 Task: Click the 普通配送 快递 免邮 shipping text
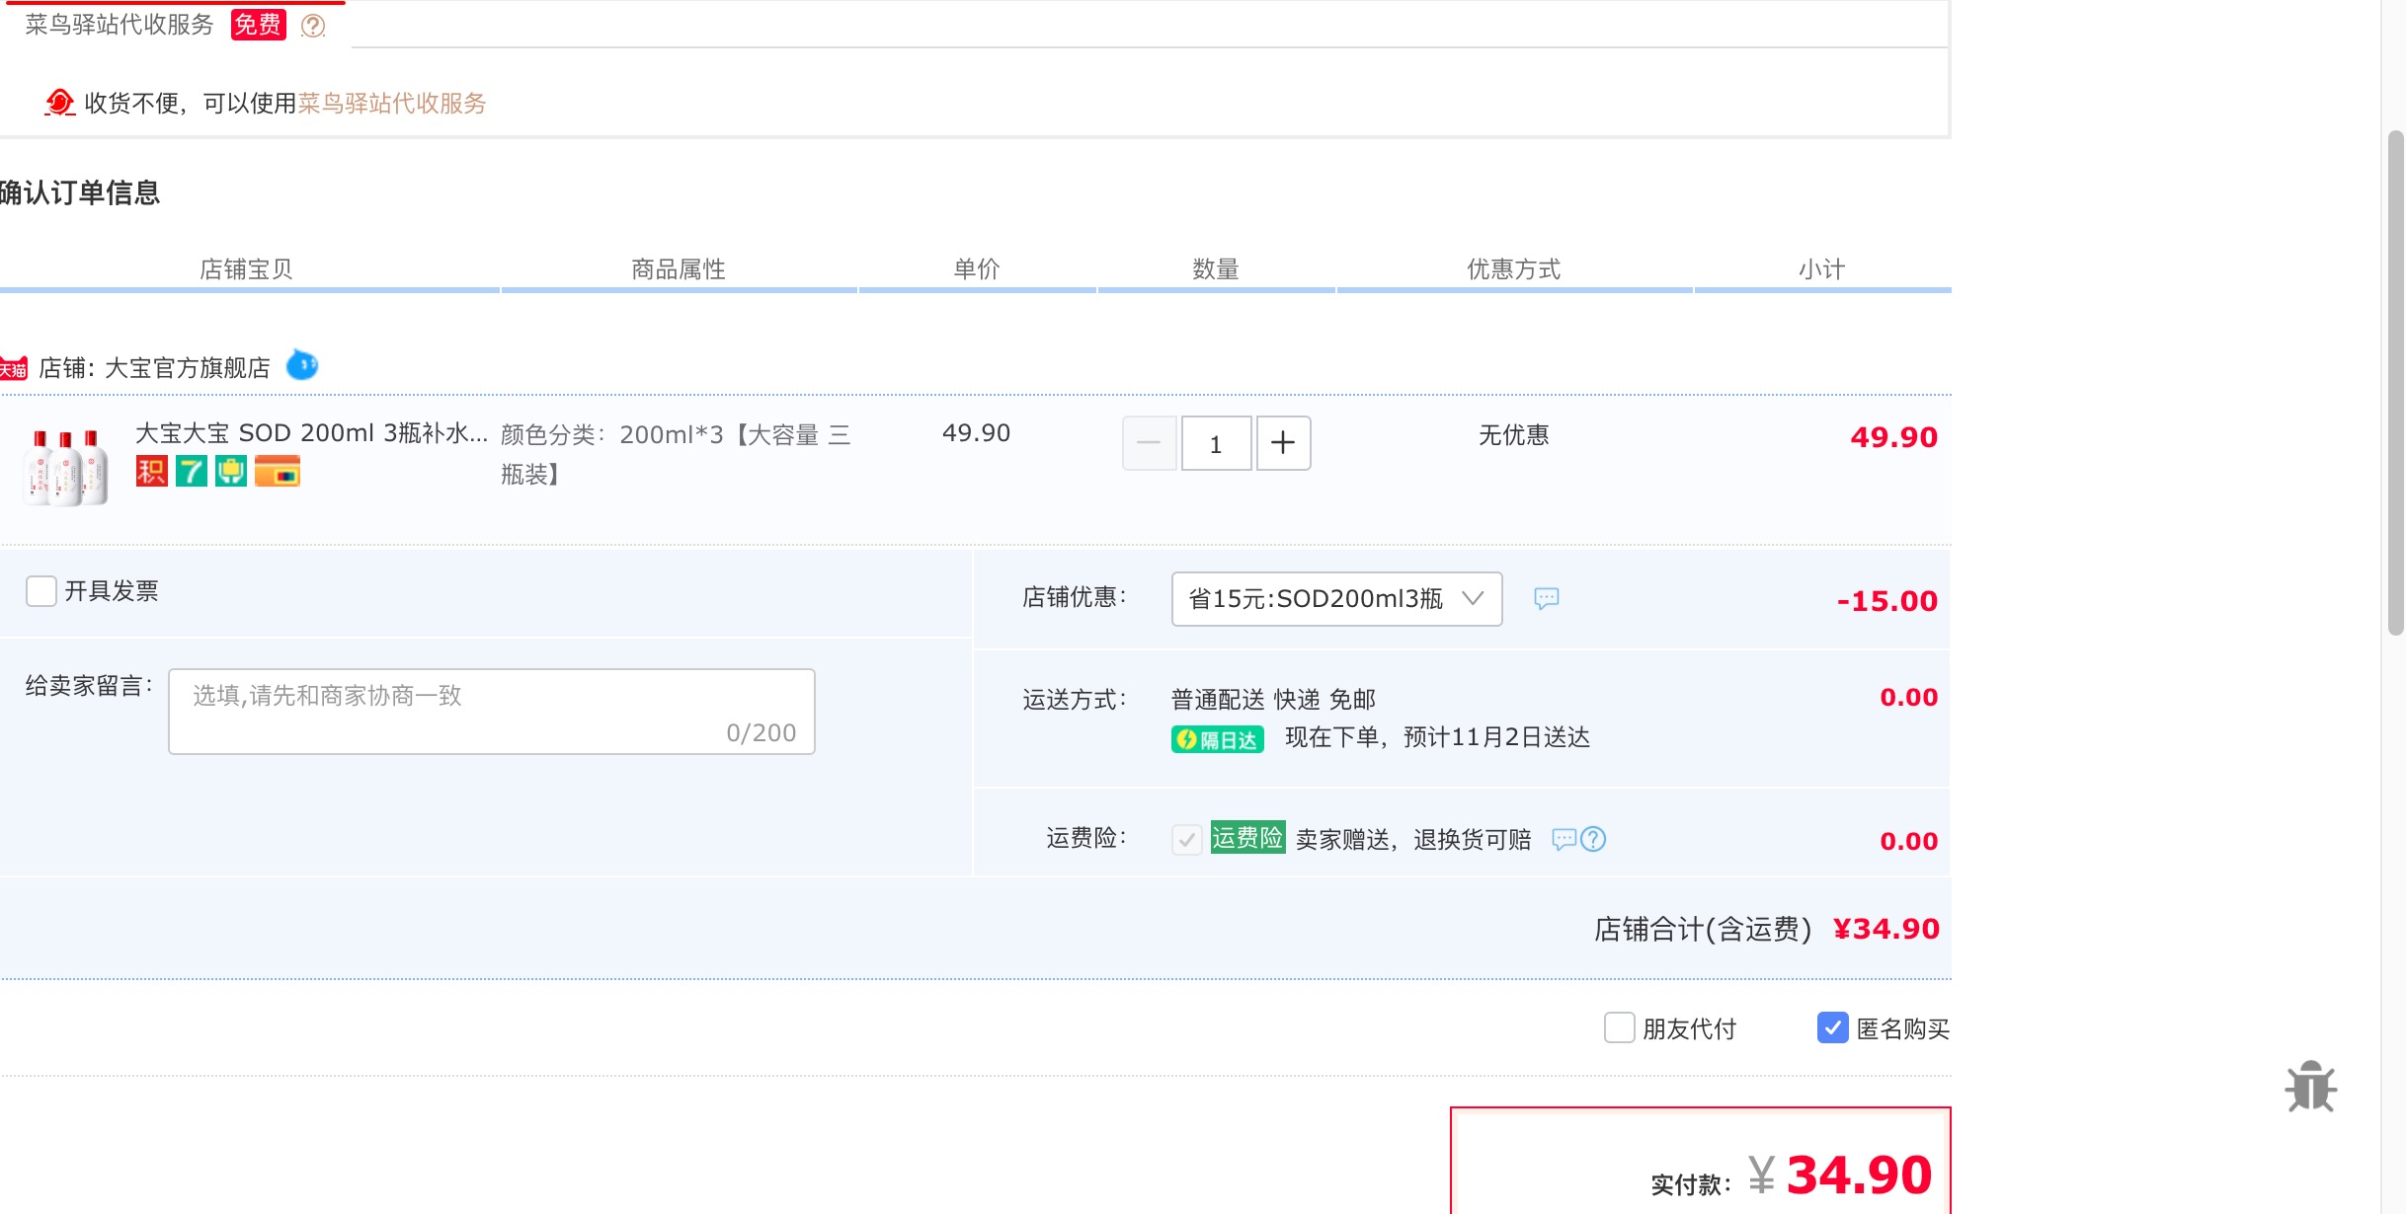[x=1273, y=700]
